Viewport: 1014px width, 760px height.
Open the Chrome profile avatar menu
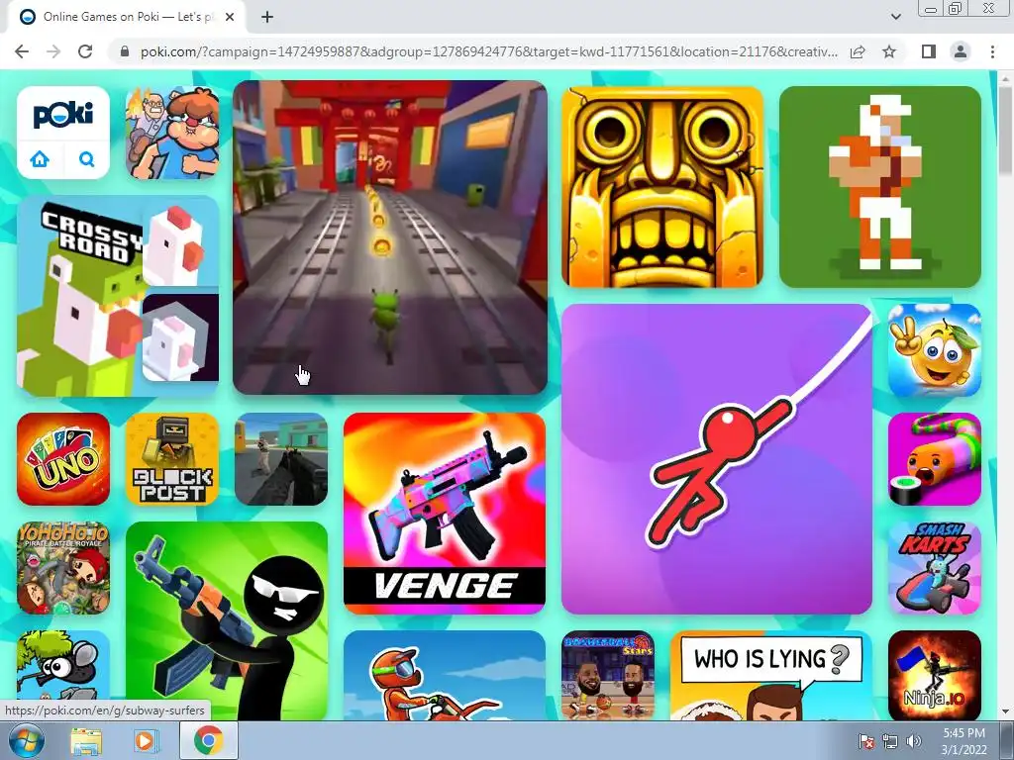(961, 51)
